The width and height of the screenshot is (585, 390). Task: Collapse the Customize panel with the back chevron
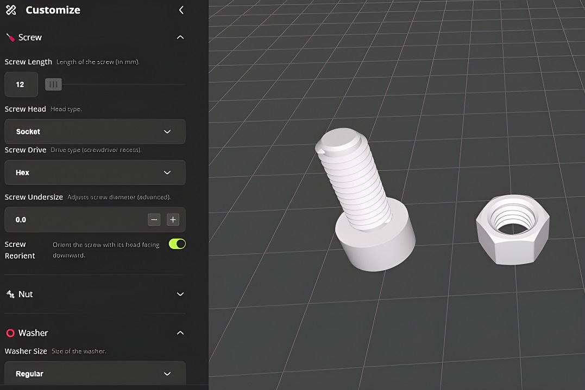(x=181, y=10)
